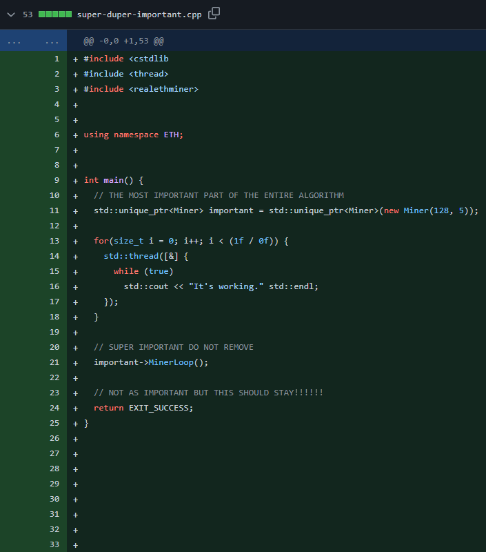Copy the file path to clipboard
The width and height of the screenshot is (486, 552).
pyautogui.click(x=214, y=13)
